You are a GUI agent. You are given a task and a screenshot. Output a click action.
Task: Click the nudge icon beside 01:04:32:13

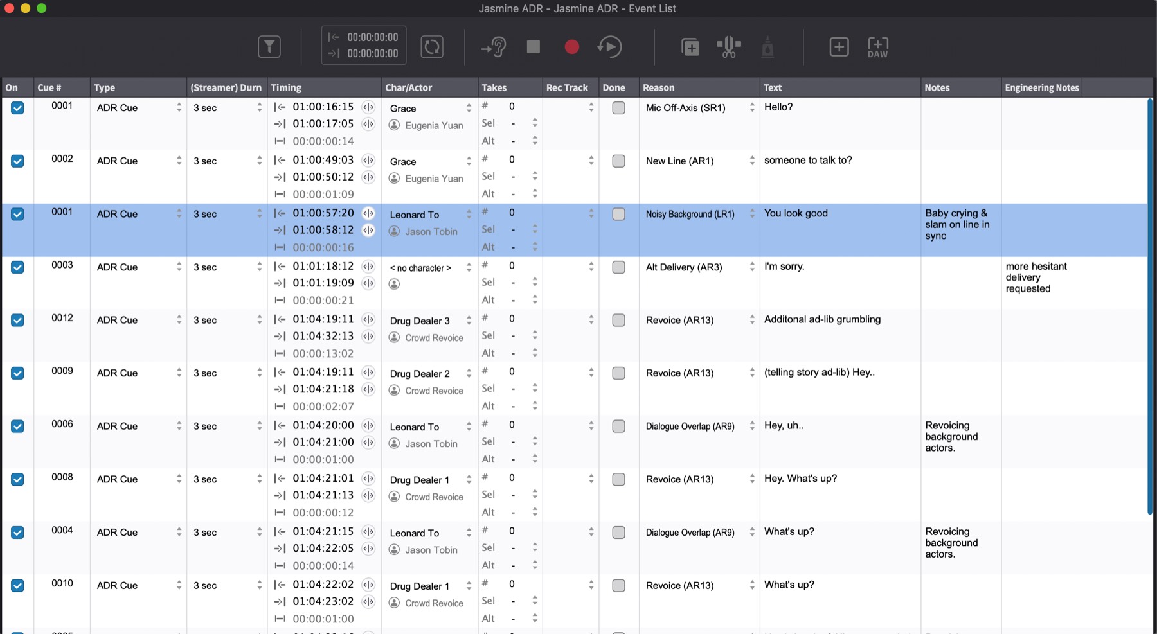(x=368, y=336)
